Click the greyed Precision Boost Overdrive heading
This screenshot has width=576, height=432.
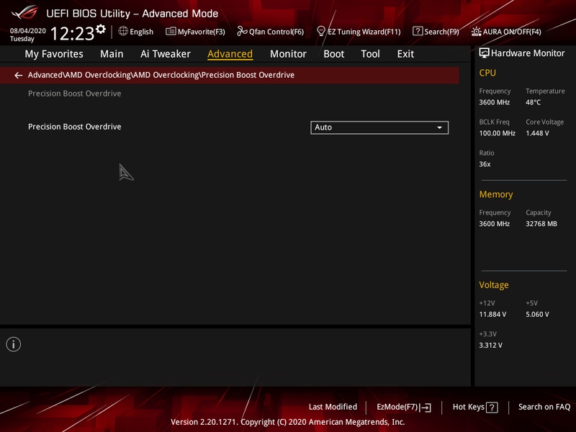coord(75,94)
